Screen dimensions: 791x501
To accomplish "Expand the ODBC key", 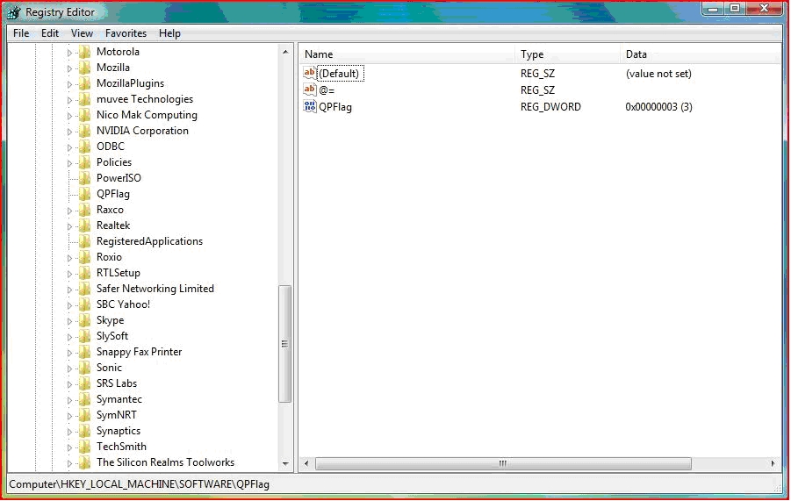I will pyautogui.click(x=69, y=147).
